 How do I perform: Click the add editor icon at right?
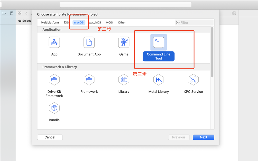tap(234, 13)
